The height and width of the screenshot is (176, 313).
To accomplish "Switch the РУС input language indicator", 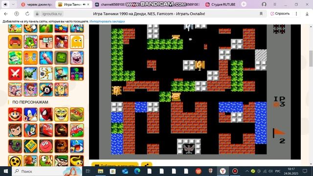I will [x=278, y=171].
